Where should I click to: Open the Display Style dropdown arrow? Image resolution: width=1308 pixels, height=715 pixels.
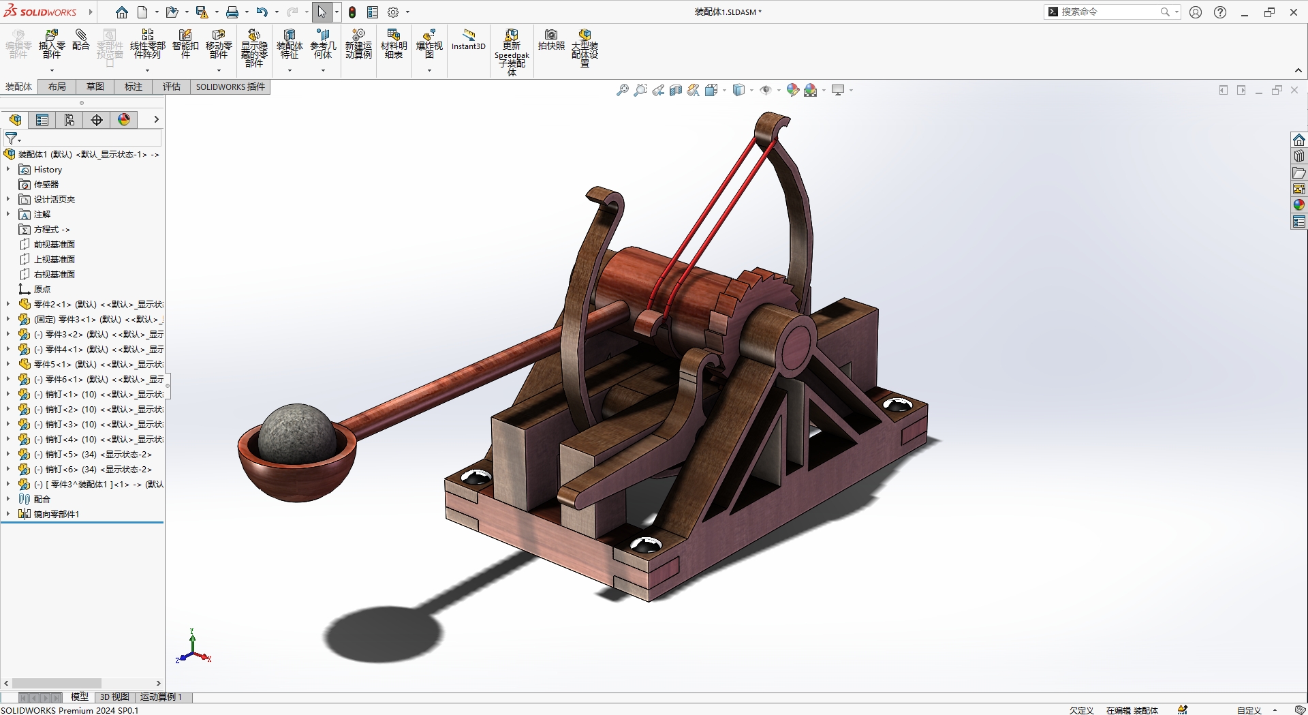click(751, 90)
